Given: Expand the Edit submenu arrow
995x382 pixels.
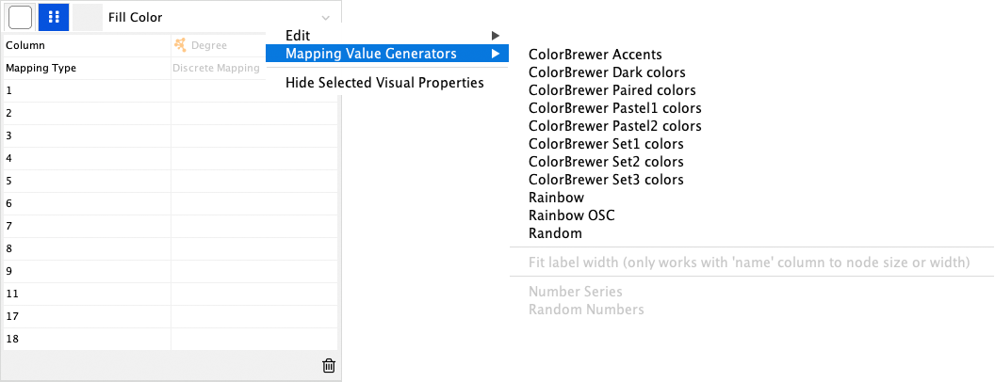Looking at the screenshot, I should tap(496, 36).
